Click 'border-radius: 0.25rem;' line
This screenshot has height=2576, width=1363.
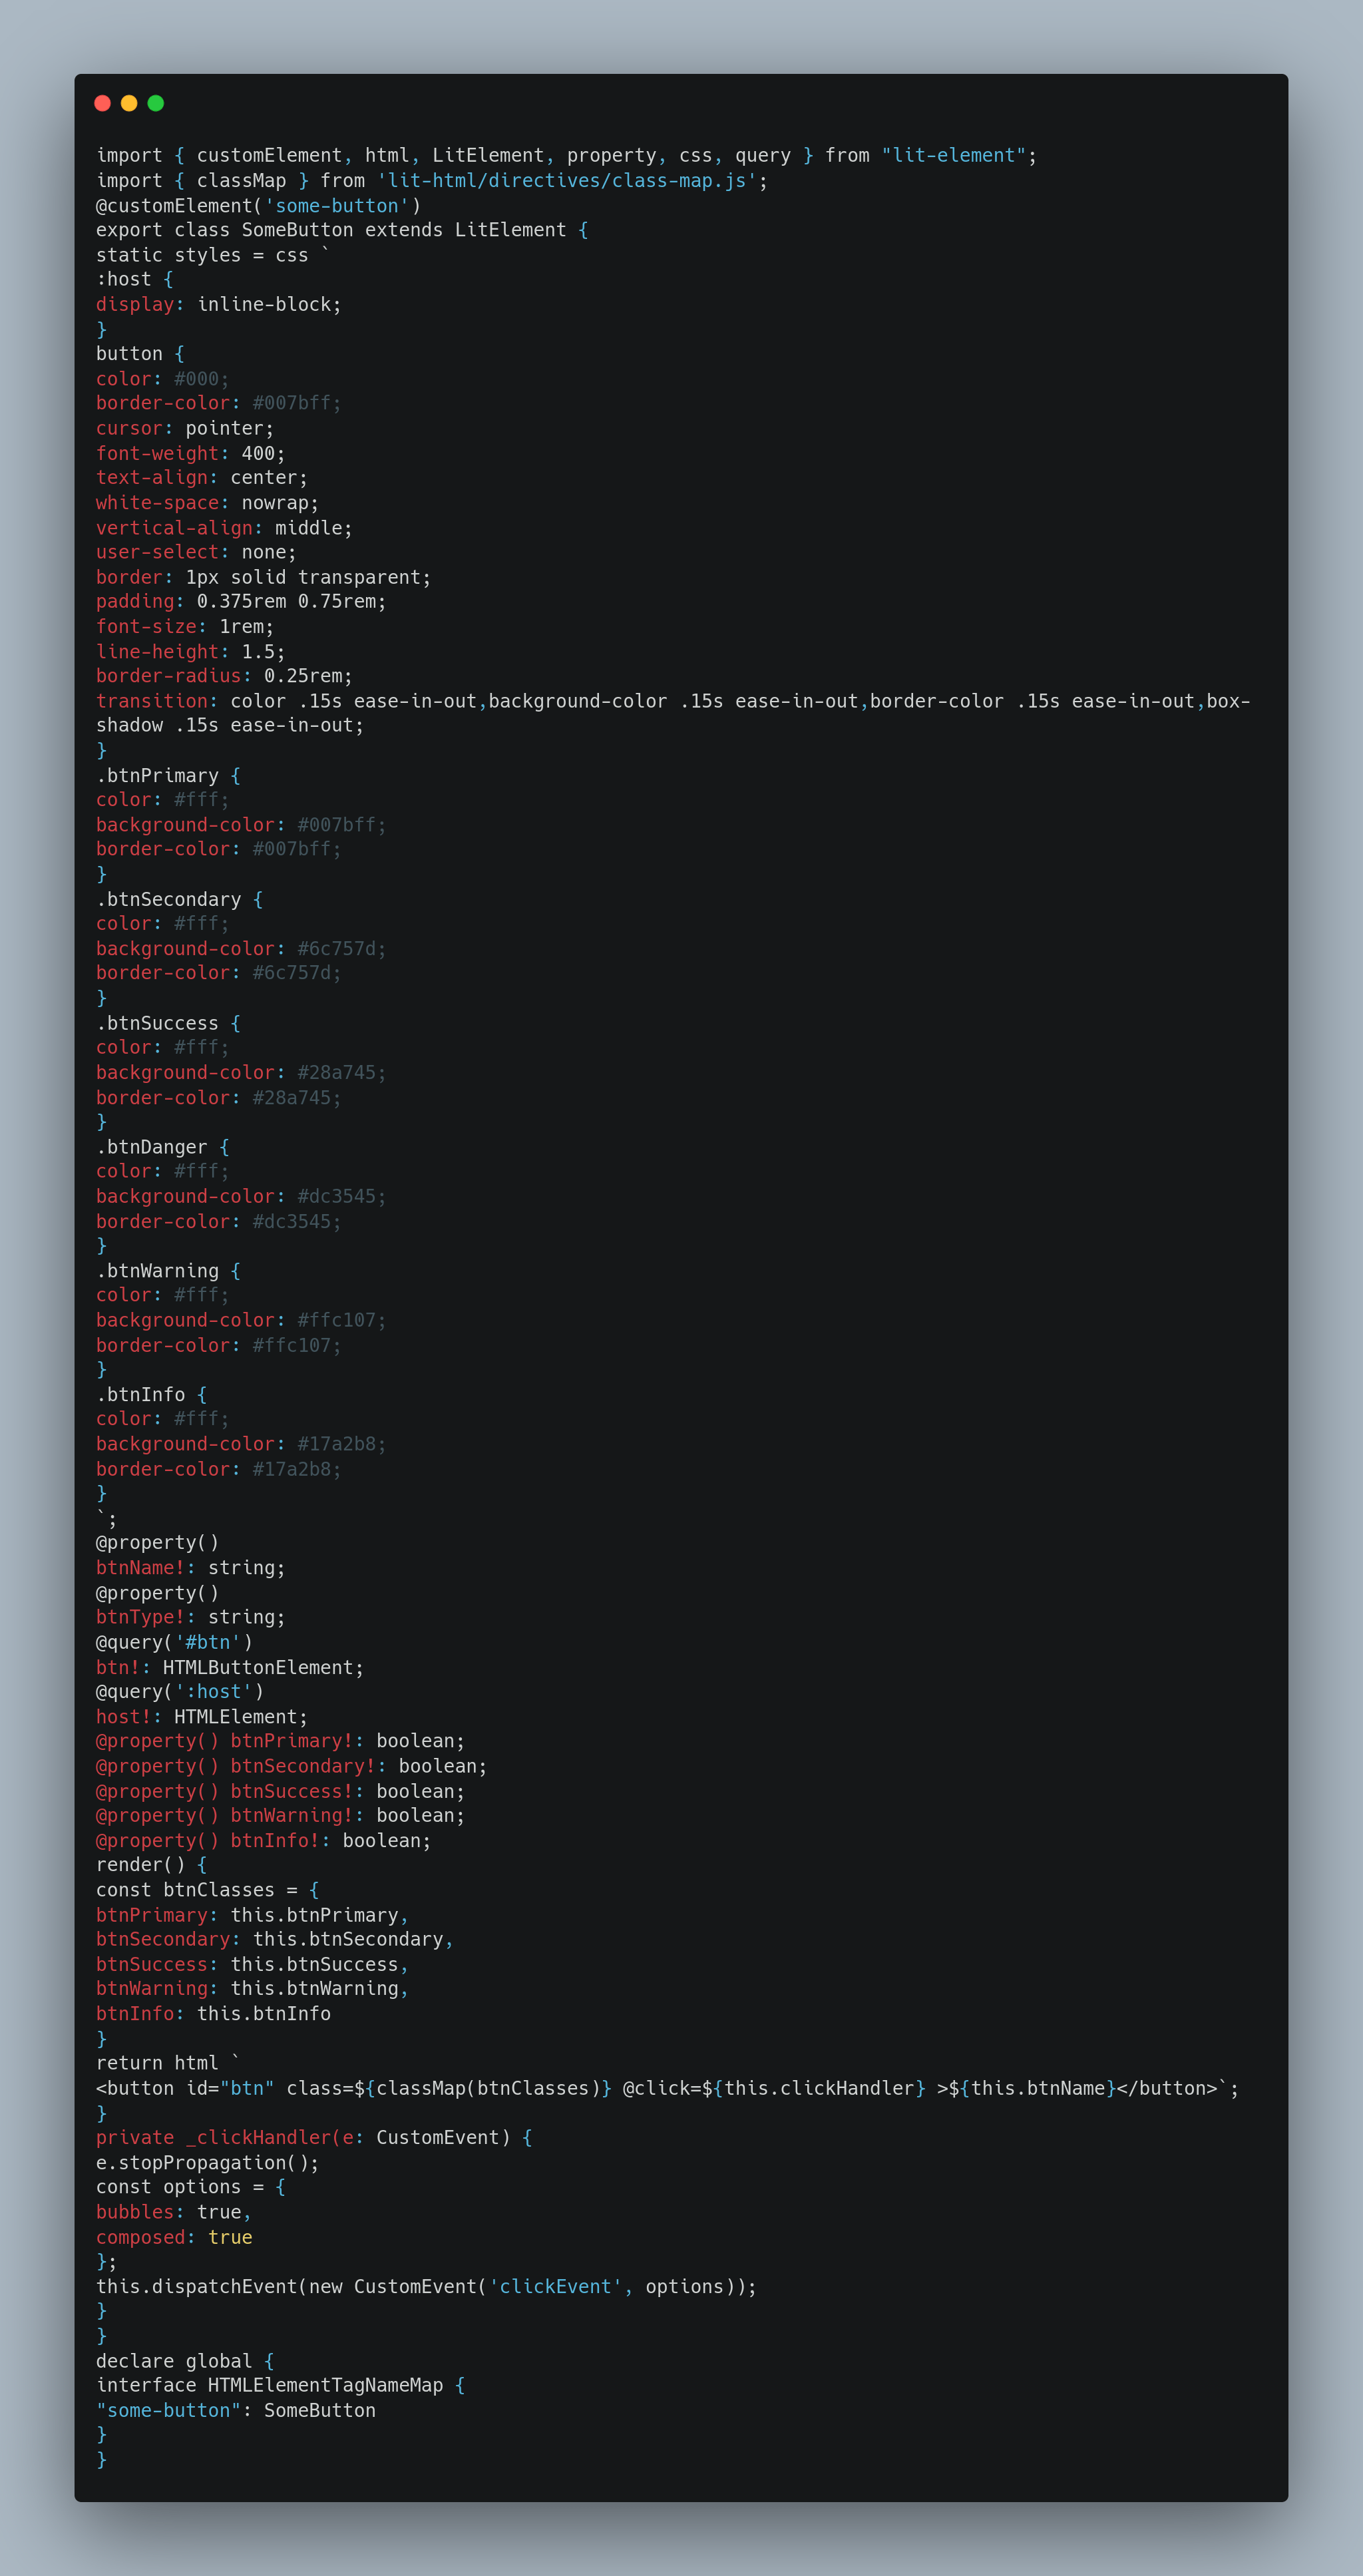tap(224, 676)
